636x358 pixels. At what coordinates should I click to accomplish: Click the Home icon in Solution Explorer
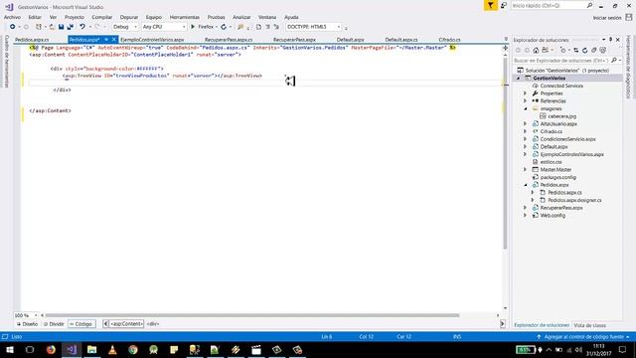click(x=536, y=51)
